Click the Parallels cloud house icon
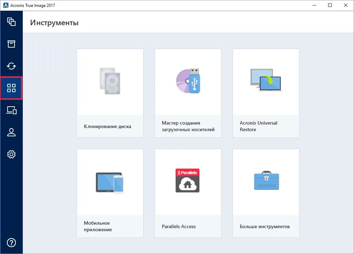Screen dimensions: 354x254 coord(188,180)
